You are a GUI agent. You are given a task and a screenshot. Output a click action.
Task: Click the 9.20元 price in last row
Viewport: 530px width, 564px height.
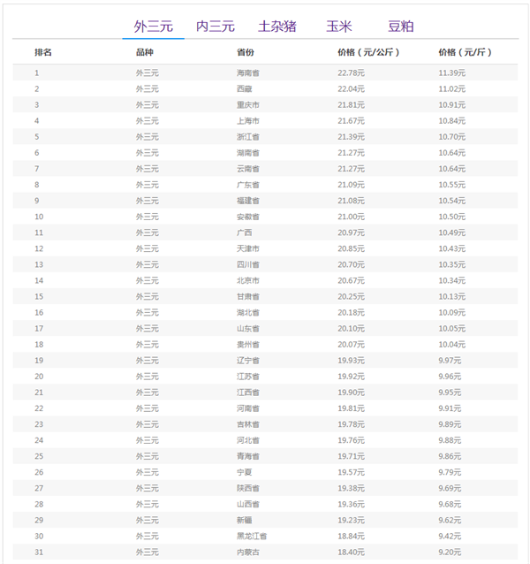pyautogui.click(x=451, y=552)
